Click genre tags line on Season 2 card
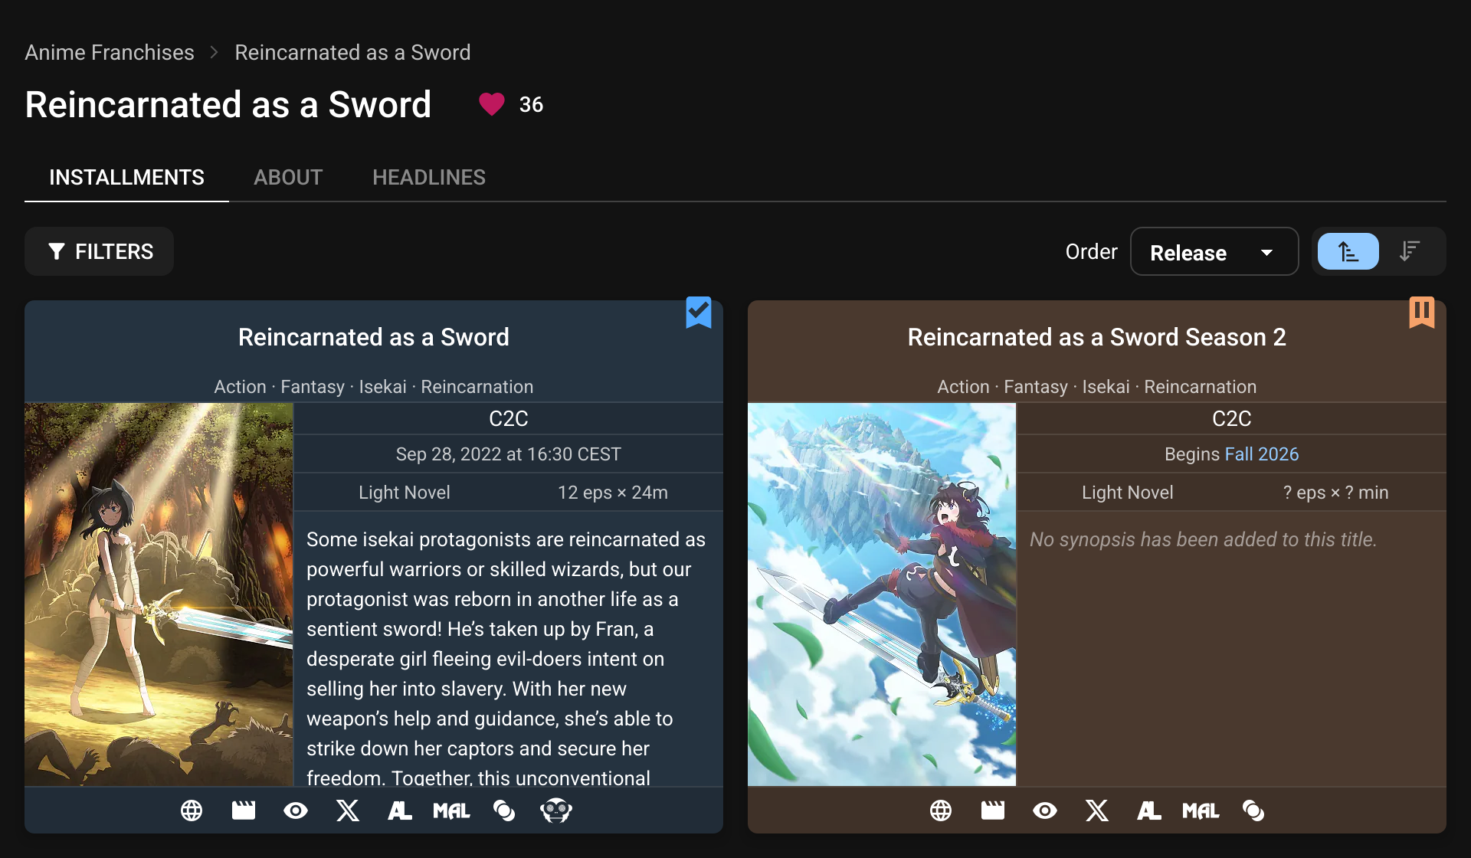Image resolution: width=1471 pixels, height=858 pixels. click(1097, 387)
